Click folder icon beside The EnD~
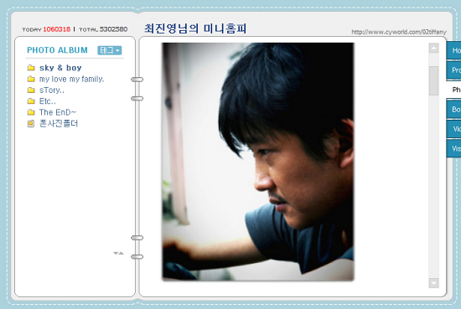This screenshot has width=461, height=309. (31, 112)
